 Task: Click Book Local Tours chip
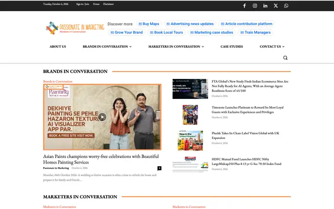[x=167, y=33]
